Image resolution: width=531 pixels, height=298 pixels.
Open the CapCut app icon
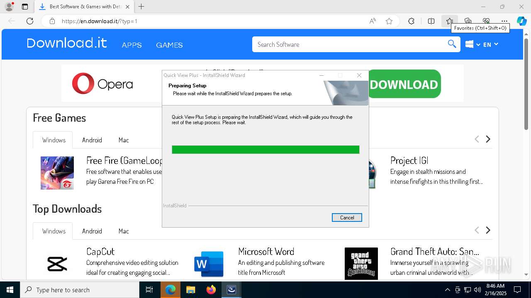pos(57,263)
